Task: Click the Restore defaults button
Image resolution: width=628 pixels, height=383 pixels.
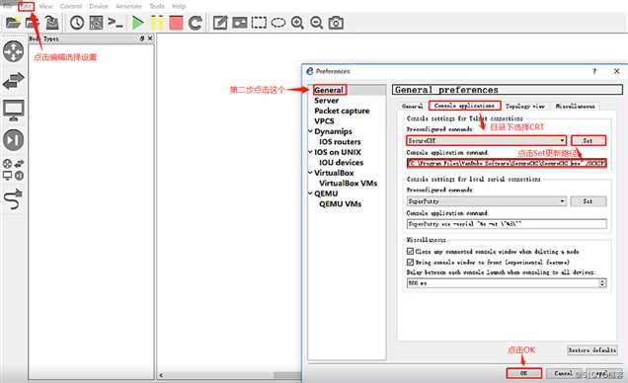Action: pos(591,350)
